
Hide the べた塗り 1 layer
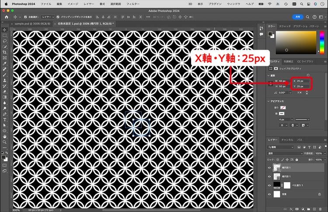[x=269, y=185]
